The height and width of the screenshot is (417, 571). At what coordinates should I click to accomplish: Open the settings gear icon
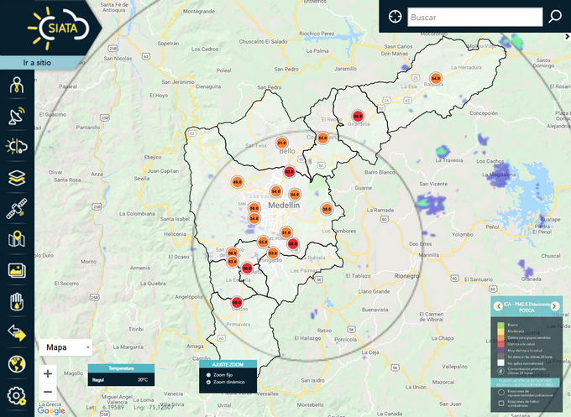[17, 395]
